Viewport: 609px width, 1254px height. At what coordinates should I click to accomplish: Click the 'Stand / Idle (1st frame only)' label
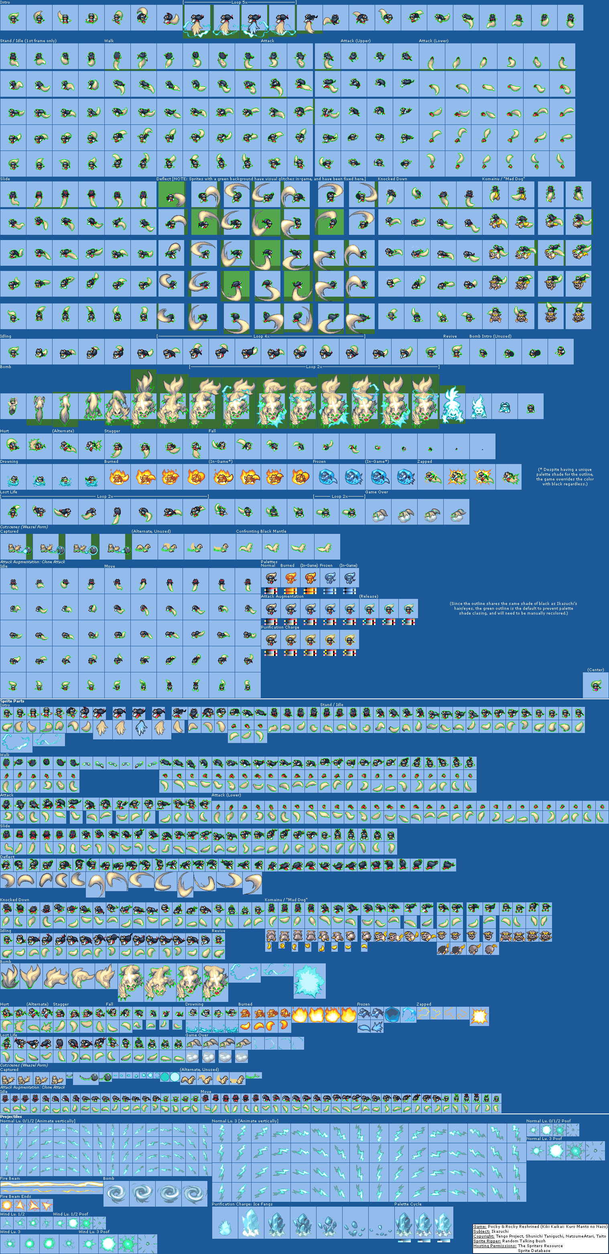point(28,41)
